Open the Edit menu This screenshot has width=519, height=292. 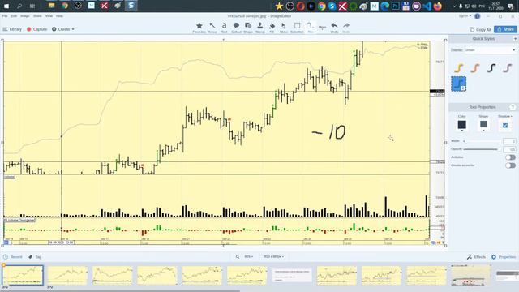tap(14, 16)
